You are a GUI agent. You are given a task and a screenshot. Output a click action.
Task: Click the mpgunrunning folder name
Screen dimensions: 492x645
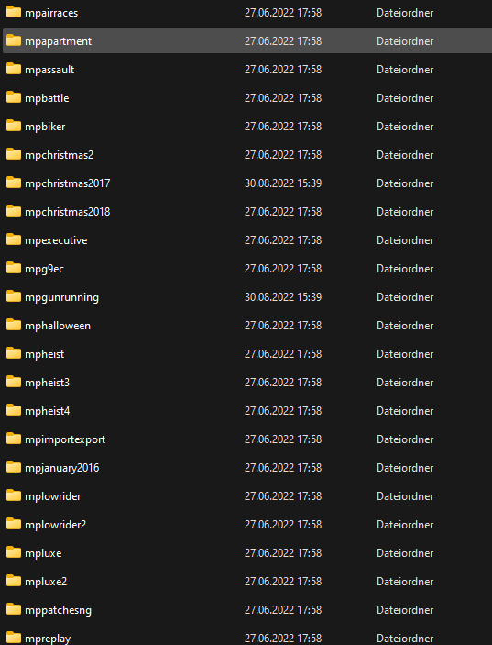pos(61,297)
